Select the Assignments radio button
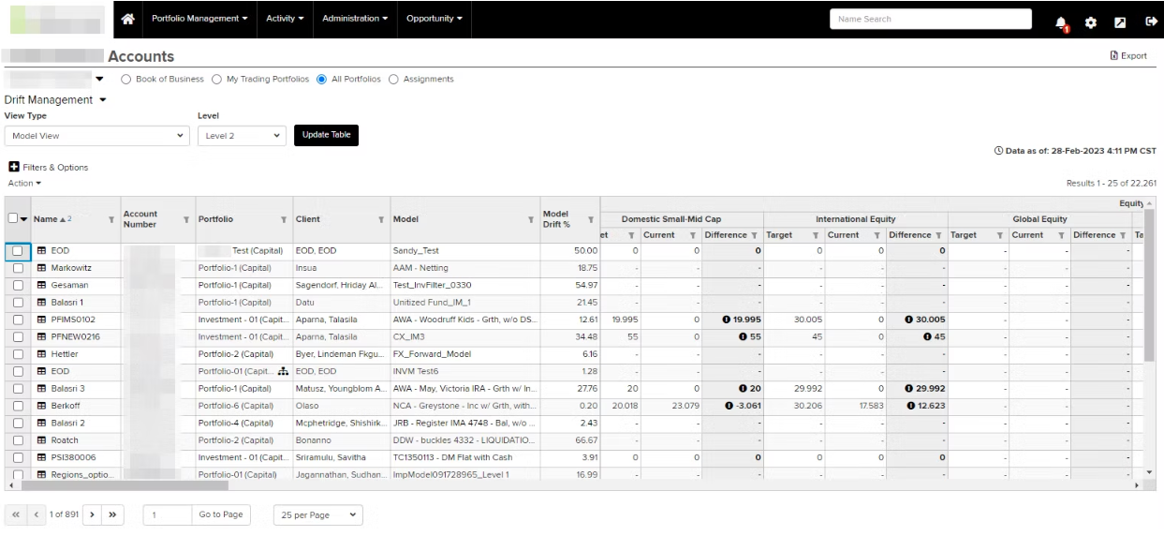 (x=393, y=79)
